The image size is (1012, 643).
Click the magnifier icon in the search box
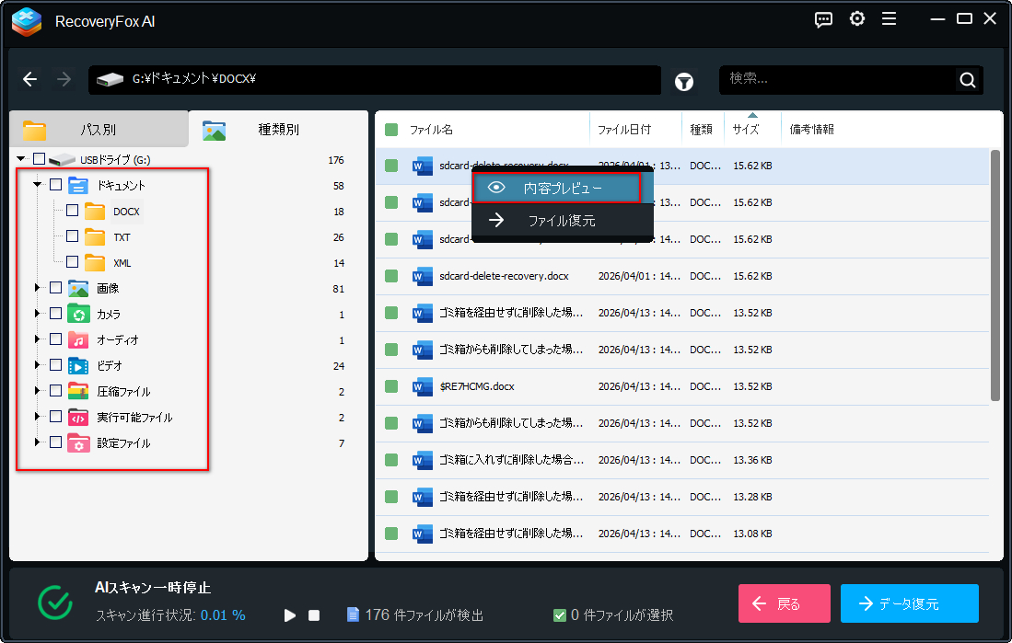point(967,80)
